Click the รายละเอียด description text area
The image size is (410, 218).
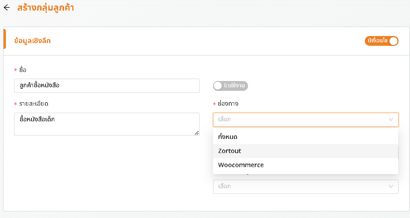click(107, 124)
